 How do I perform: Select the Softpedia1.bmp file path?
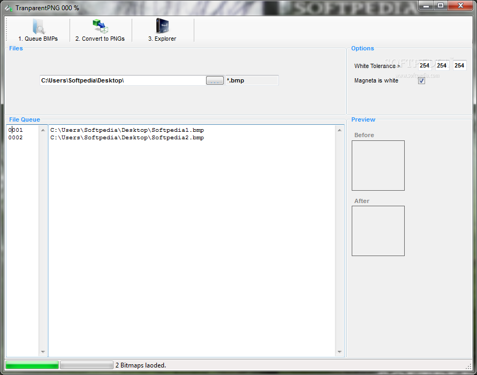coord(127,130)
